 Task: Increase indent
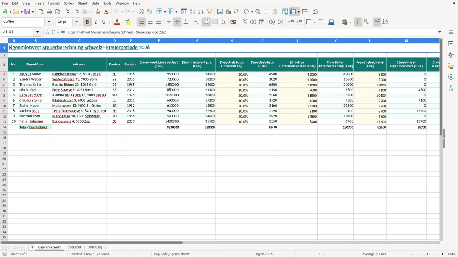pyautogui.click(x=291, y=22)
